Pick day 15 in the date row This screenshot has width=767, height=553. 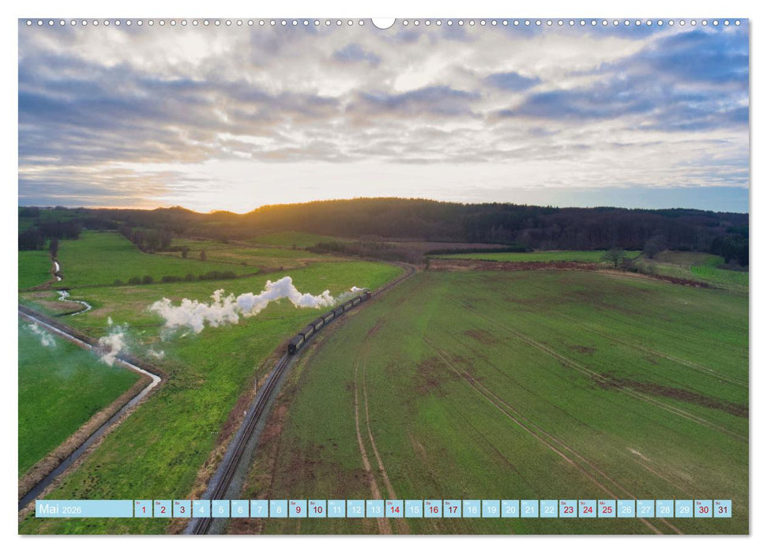[x=413, y=509]
